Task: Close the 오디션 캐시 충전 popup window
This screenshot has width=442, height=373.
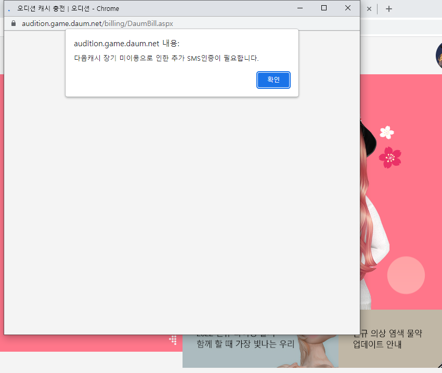Action: [348, 8]
